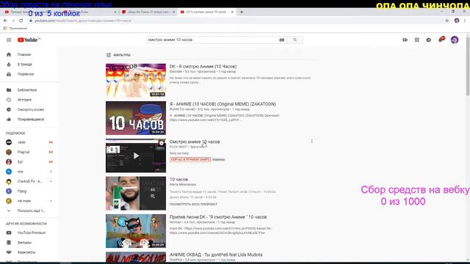
Task: Open the Chrome three-dot menu
Action: click(x=465, y=21)
